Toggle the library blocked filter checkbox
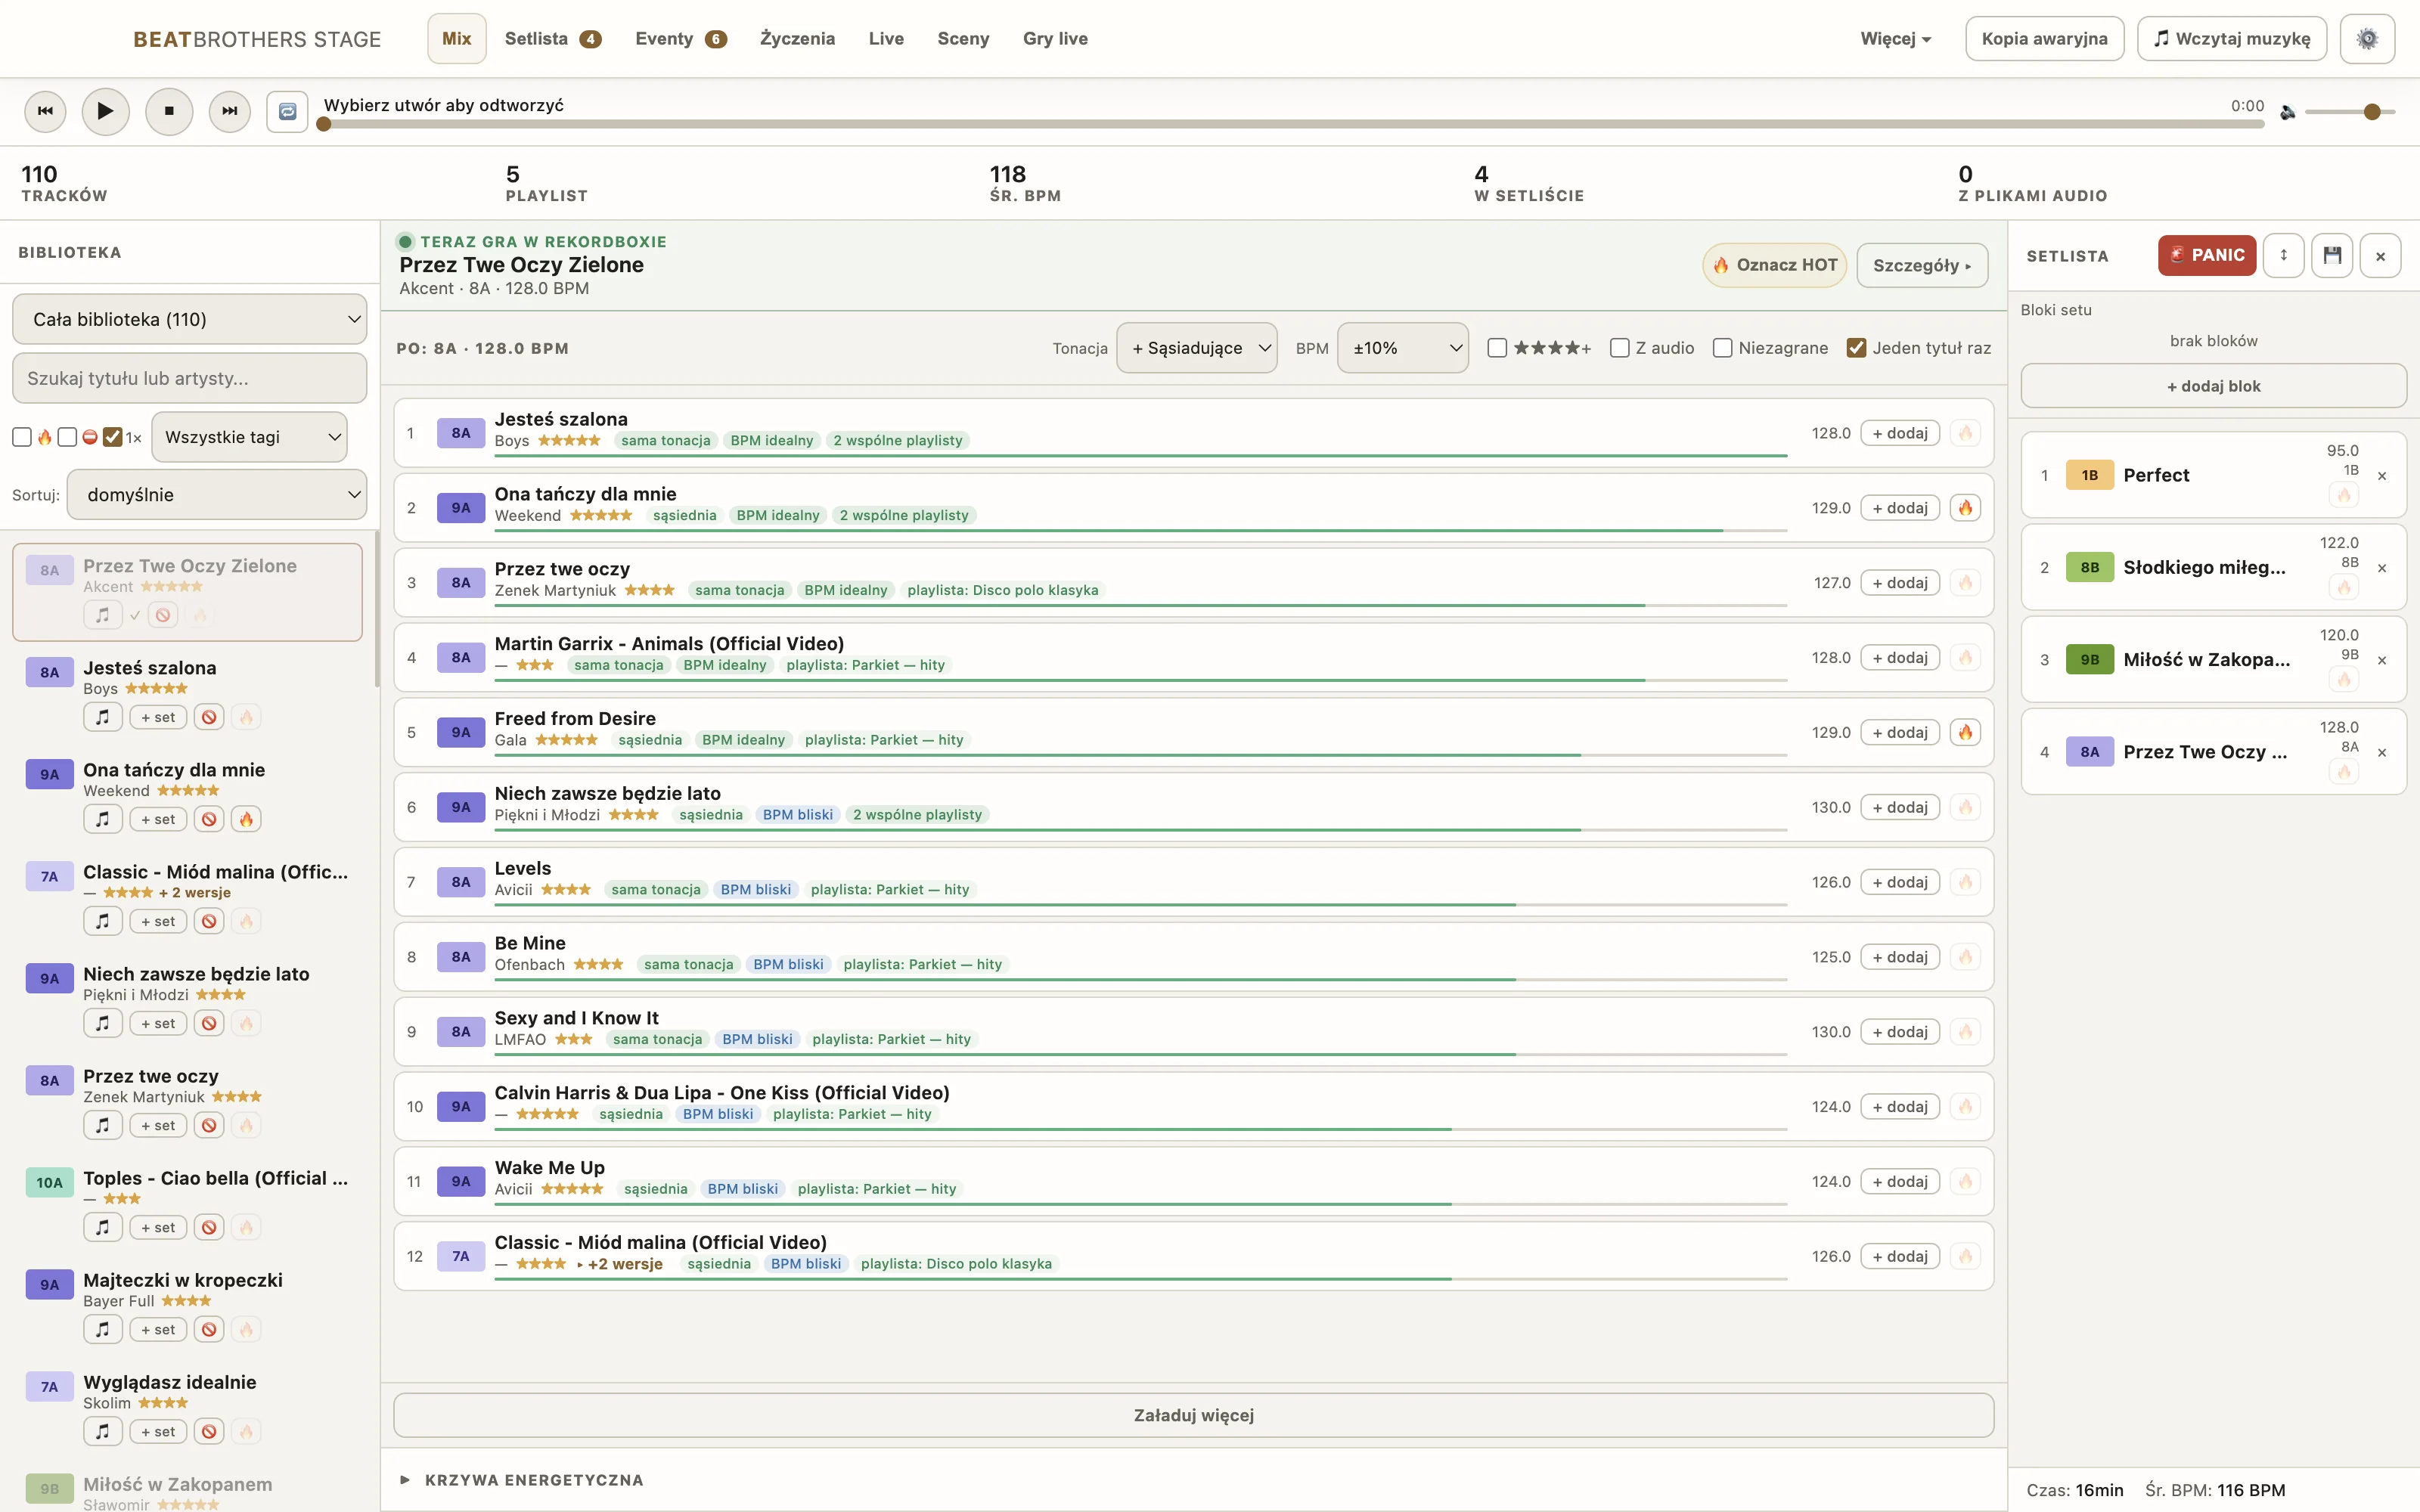2420x1512 pixels. 67,437
